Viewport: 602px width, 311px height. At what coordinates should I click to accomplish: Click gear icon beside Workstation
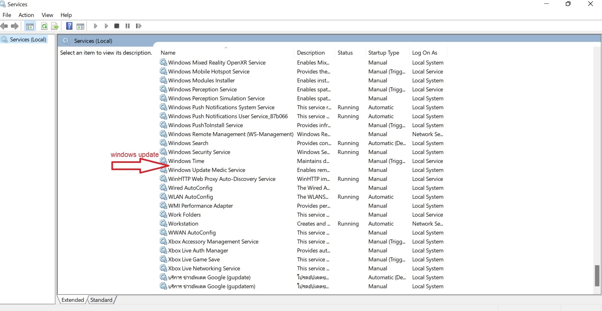[163, 223]
